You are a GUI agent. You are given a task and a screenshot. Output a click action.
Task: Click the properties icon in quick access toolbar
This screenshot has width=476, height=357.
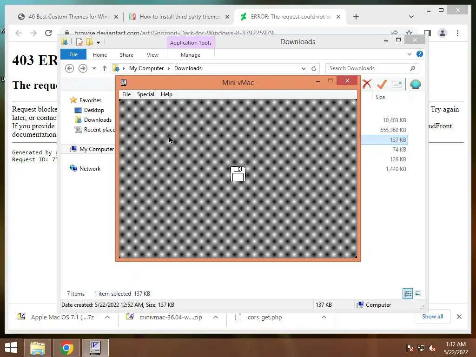(x=79, y=42)
